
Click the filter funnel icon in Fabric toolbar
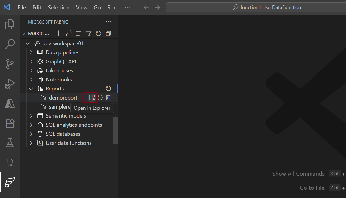click(88, 33)
